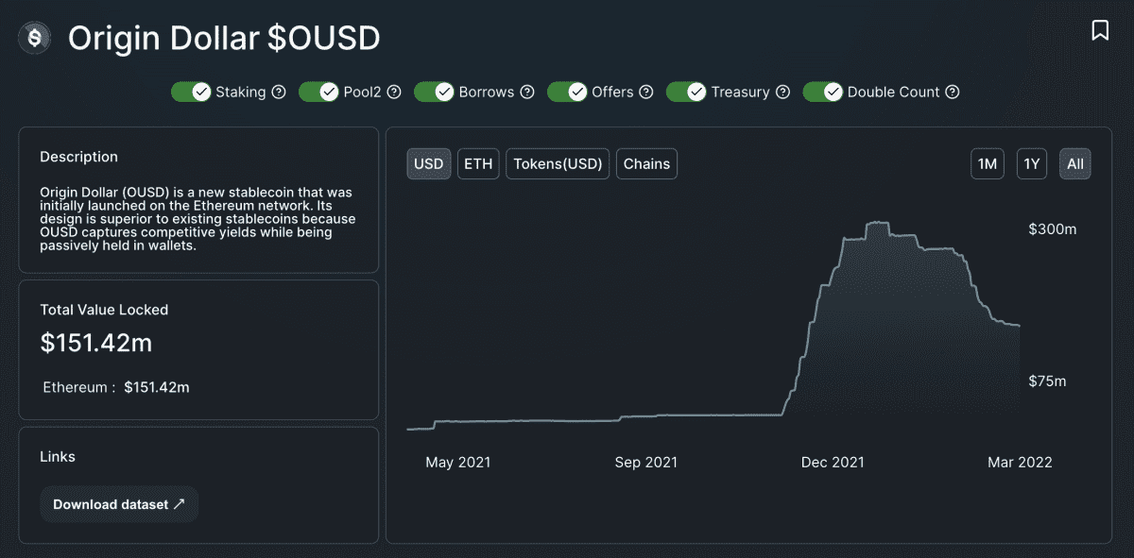Click the Download dataset link

pos(119,504)
